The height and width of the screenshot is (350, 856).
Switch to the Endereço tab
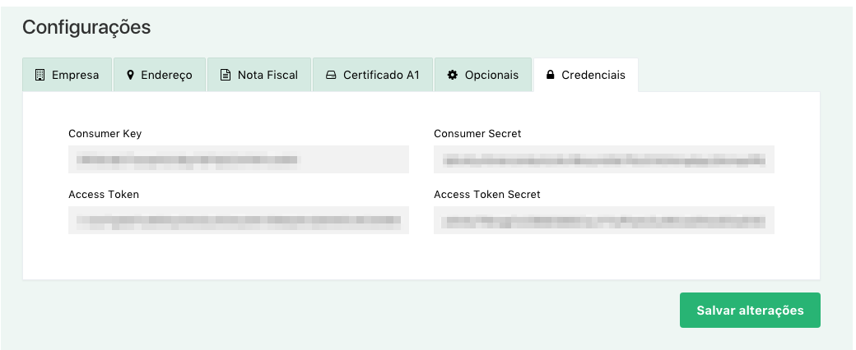coord(160,75)
